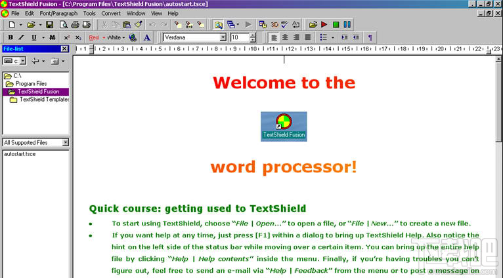The width and height of the screenshot is (503, 278).
Task: Toggle Subscript formatting
Action: coord(78,37)
